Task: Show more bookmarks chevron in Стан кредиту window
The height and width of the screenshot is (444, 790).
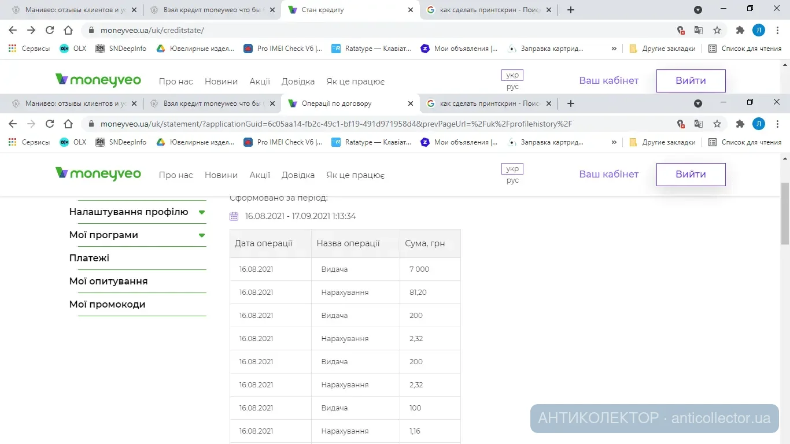Action: coord(614,49)
